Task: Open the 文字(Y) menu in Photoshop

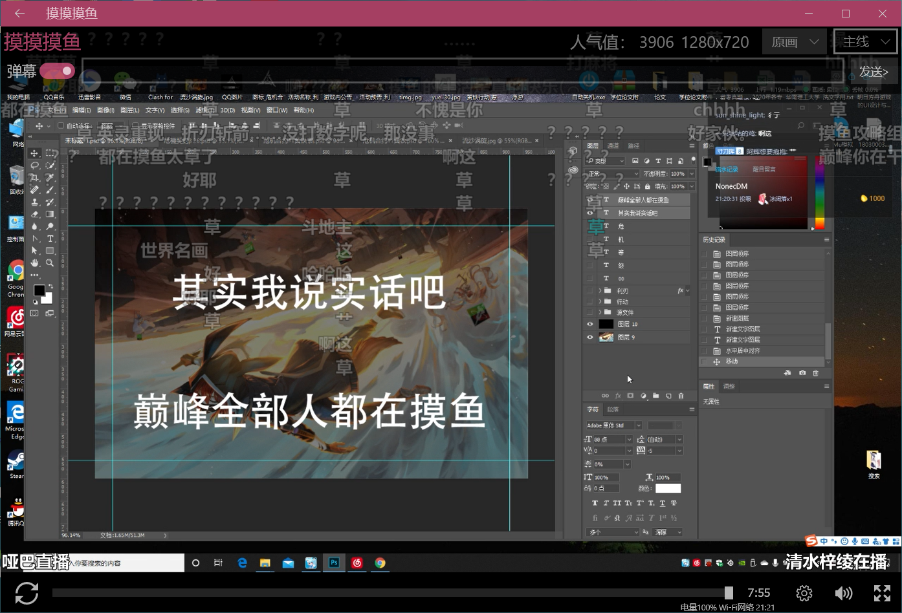Action: tap(155, 111)
